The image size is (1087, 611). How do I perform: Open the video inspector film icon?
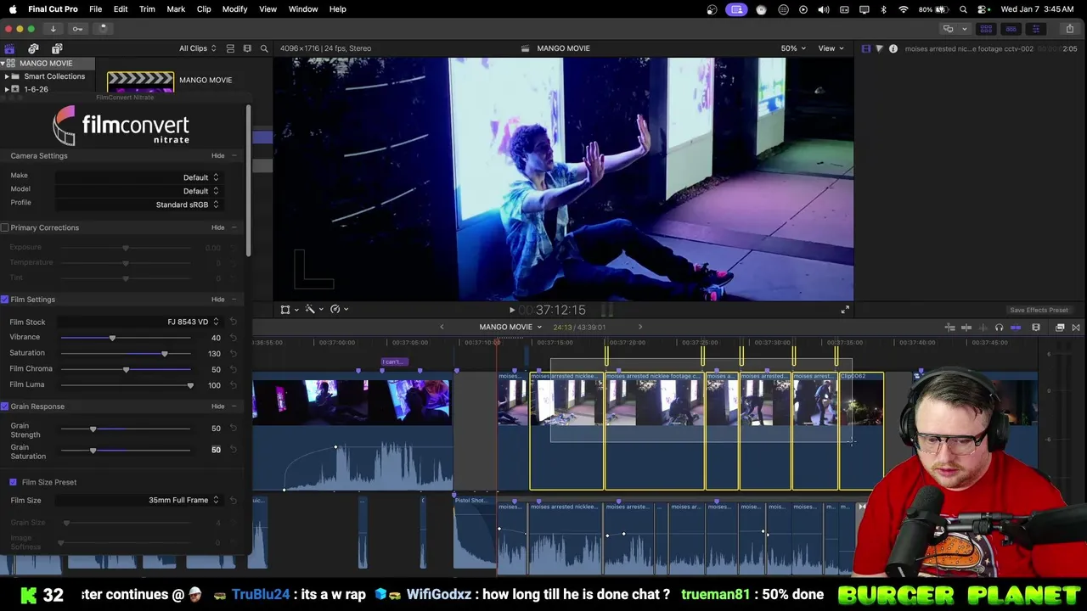[x=865, y=48]
